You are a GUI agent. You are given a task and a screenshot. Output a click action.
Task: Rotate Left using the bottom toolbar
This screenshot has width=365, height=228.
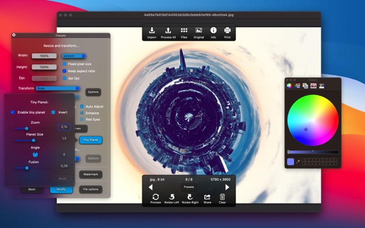click(x=172, y=197)
